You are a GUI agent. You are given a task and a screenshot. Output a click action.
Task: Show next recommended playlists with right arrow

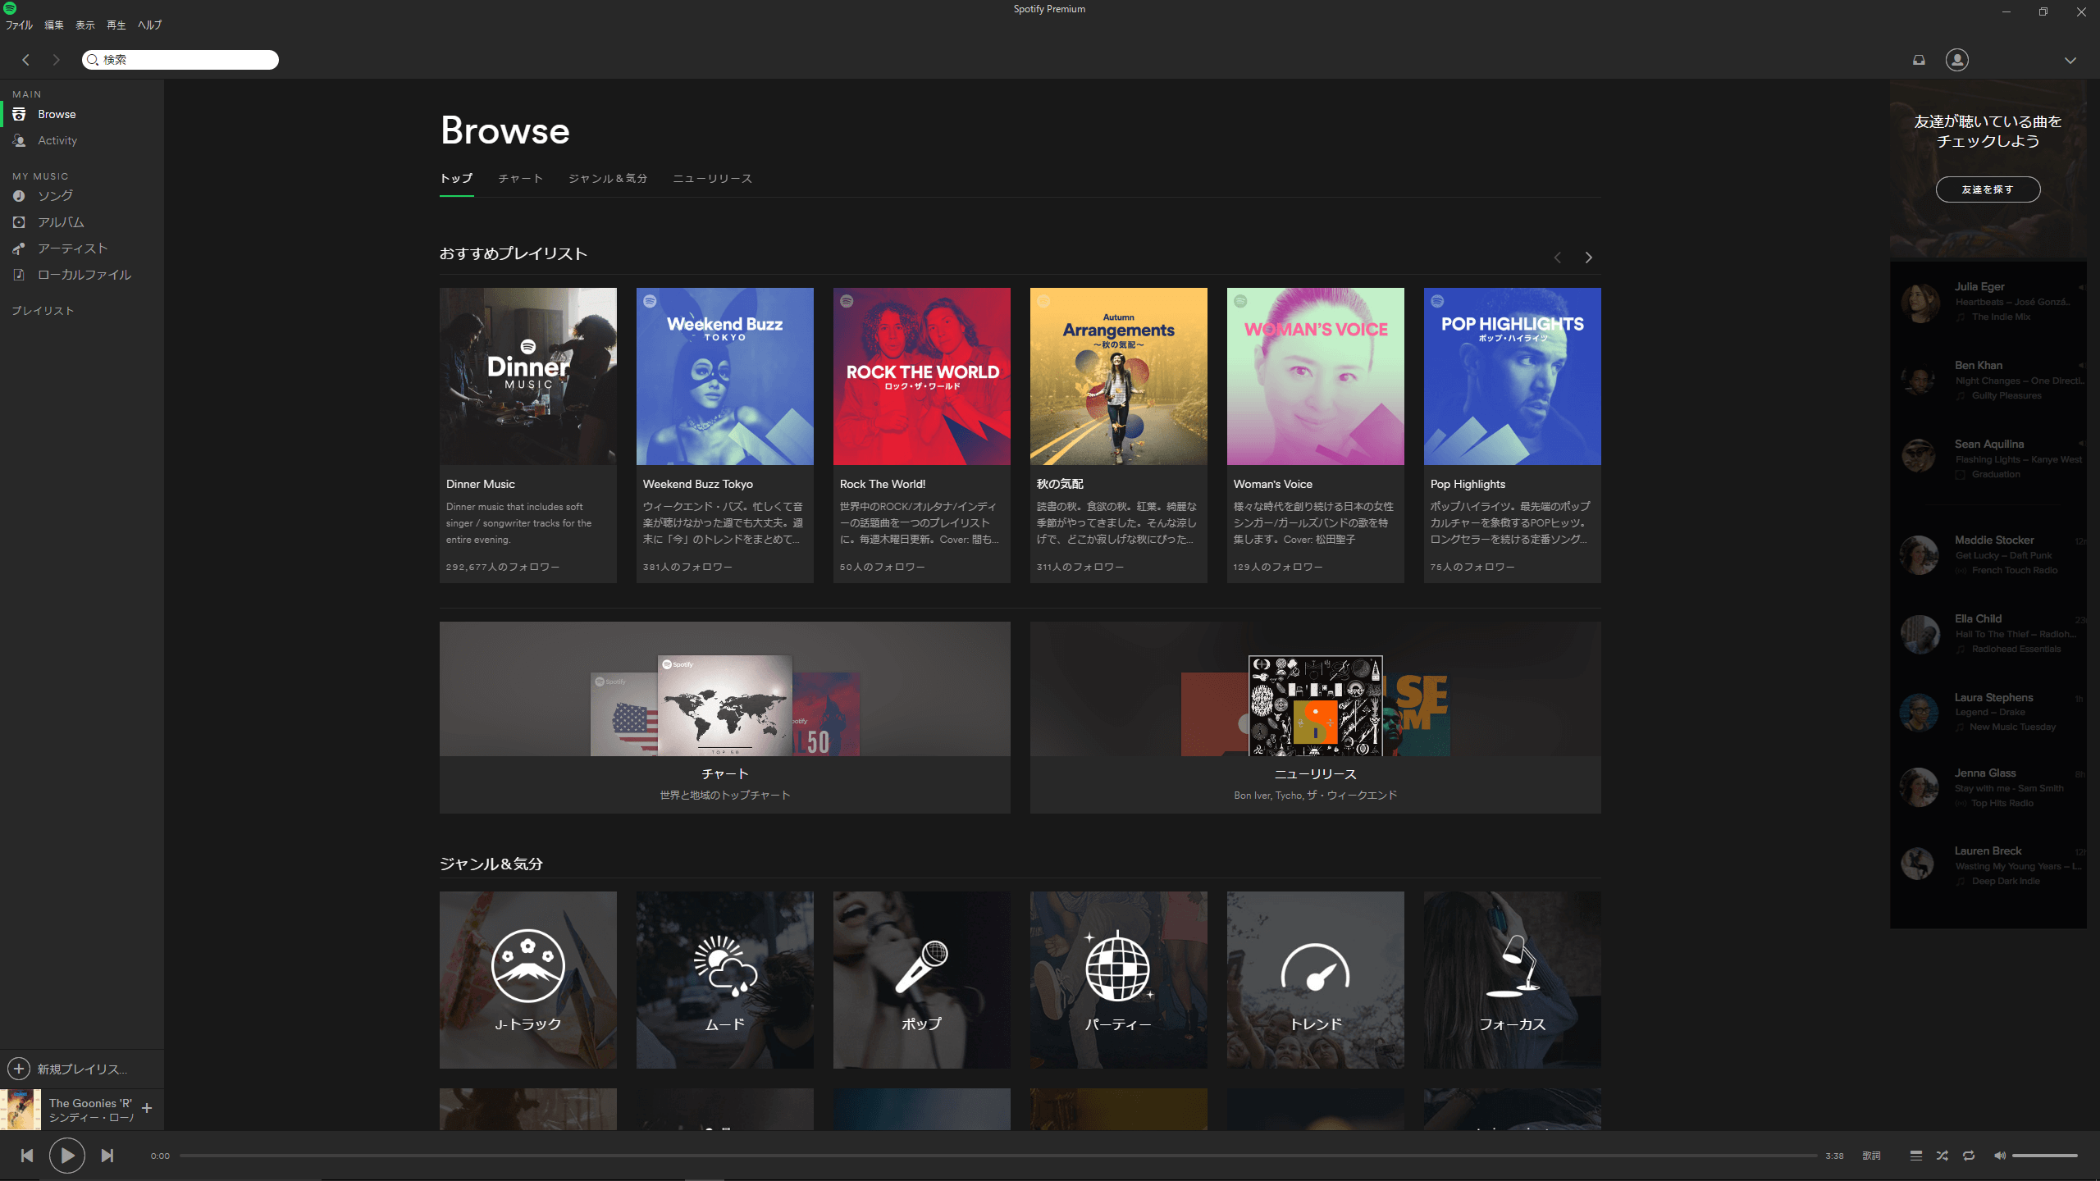(1589, 258)
